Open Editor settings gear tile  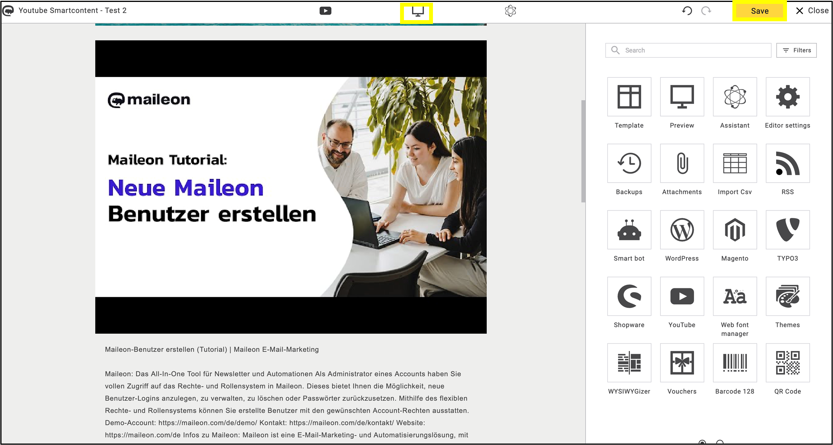pyautogui.click(x=787, y=97)
